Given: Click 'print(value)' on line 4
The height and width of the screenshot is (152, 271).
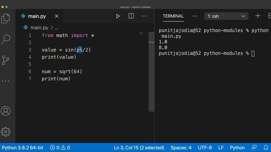Looking at the screenshot, I should 59,57.
